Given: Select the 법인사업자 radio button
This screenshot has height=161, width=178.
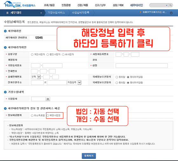Looking at the screenshot, I should (48, 54).
